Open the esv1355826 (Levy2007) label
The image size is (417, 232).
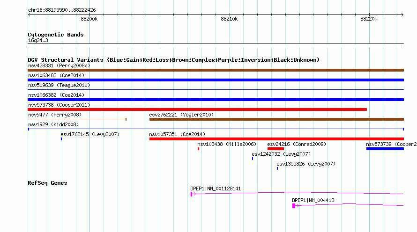[306, 164]
